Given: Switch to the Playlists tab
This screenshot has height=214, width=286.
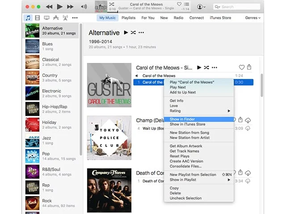Looking at the screenshot, I should pos(128,18).
